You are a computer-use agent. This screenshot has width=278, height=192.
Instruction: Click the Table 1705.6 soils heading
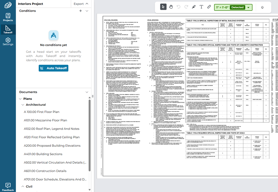[215, 133]
